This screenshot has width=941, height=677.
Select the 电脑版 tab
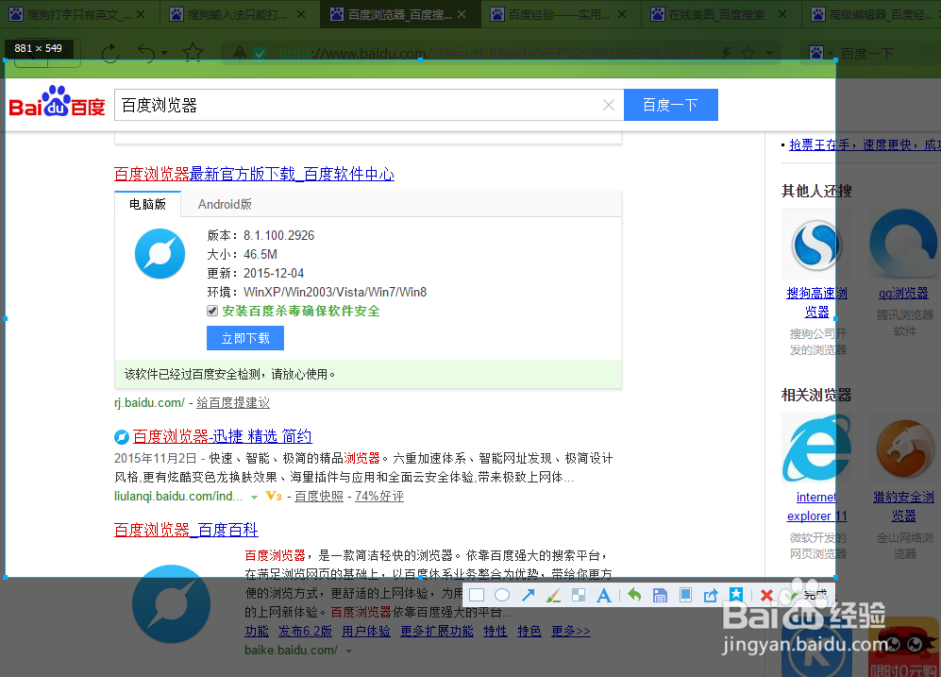[x=147, y=204]
